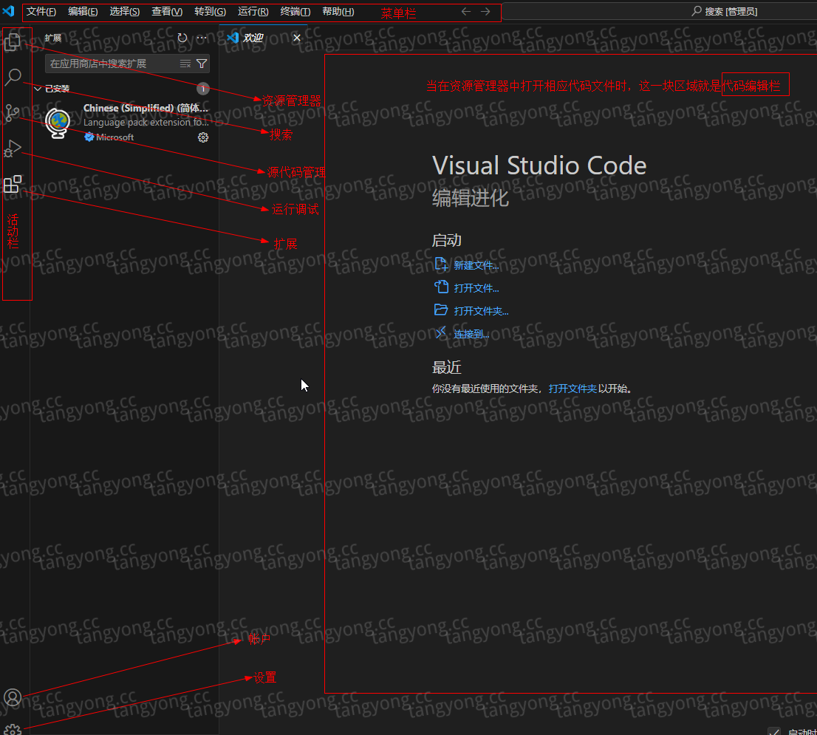Go back using navigation arrow
Screen dimensions: 817x735
tap(466, 12)
